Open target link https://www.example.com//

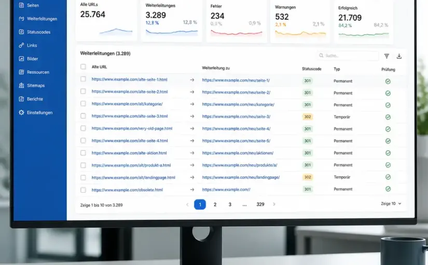226,189
